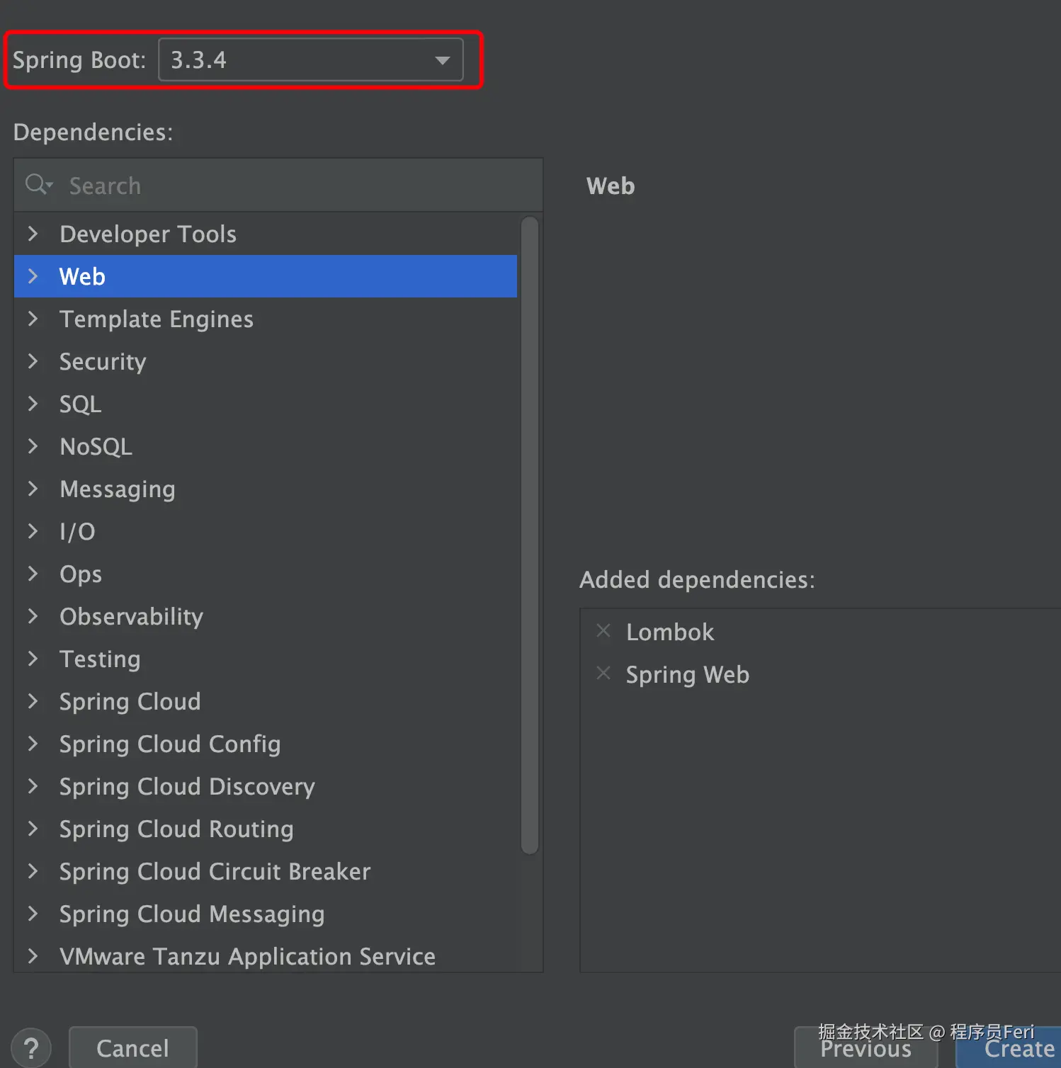Expand the Spring Cloud Routing chevron
The width and height of the screenshot is (1061, 1068).
pyautogui.click(x=33, y=829)
